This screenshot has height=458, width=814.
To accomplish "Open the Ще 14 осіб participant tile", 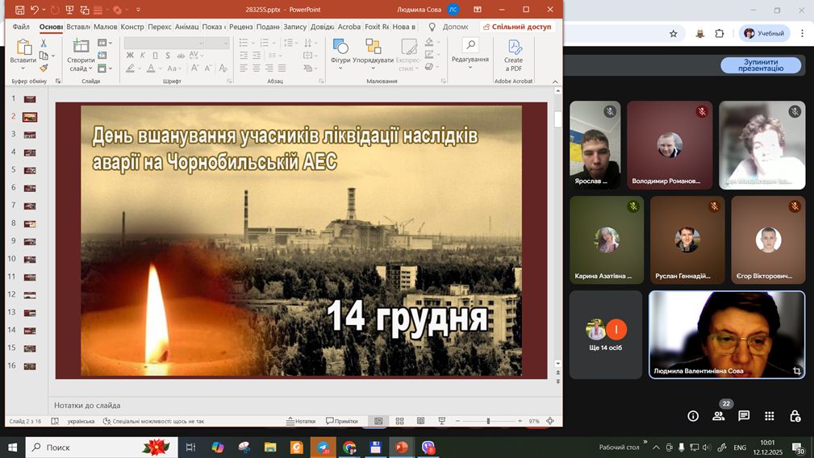I will point(605,335).
